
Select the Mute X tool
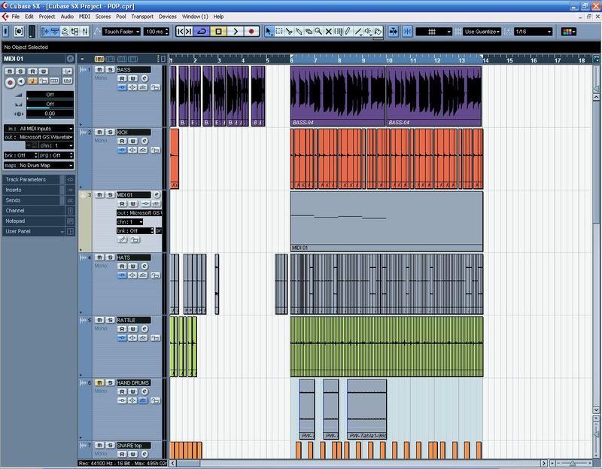[x=328, y=32]
